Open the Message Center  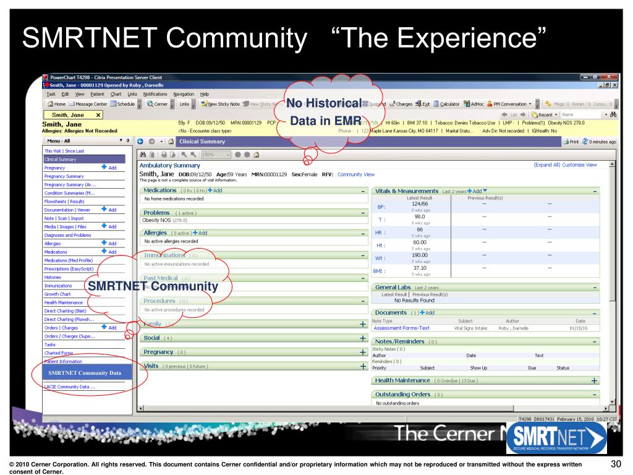88,104
